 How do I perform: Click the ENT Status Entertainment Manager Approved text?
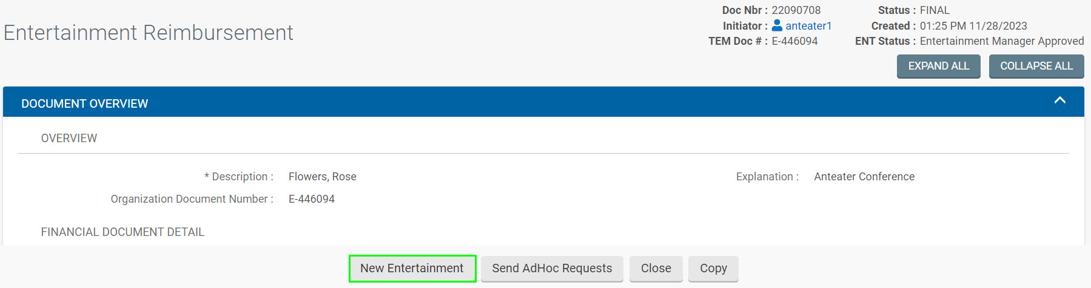[1002, 41]
